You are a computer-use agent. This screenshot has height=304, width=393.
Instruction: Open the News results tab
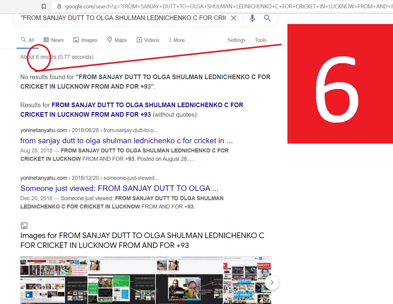click(54, 40)
